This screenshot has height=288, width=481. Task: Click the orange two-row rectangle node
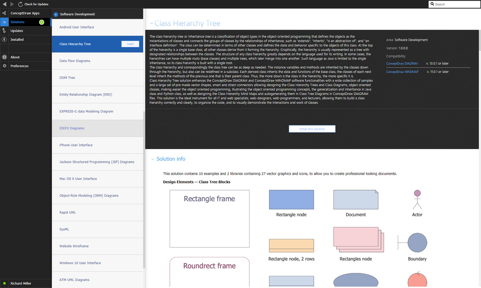point(291,246)
